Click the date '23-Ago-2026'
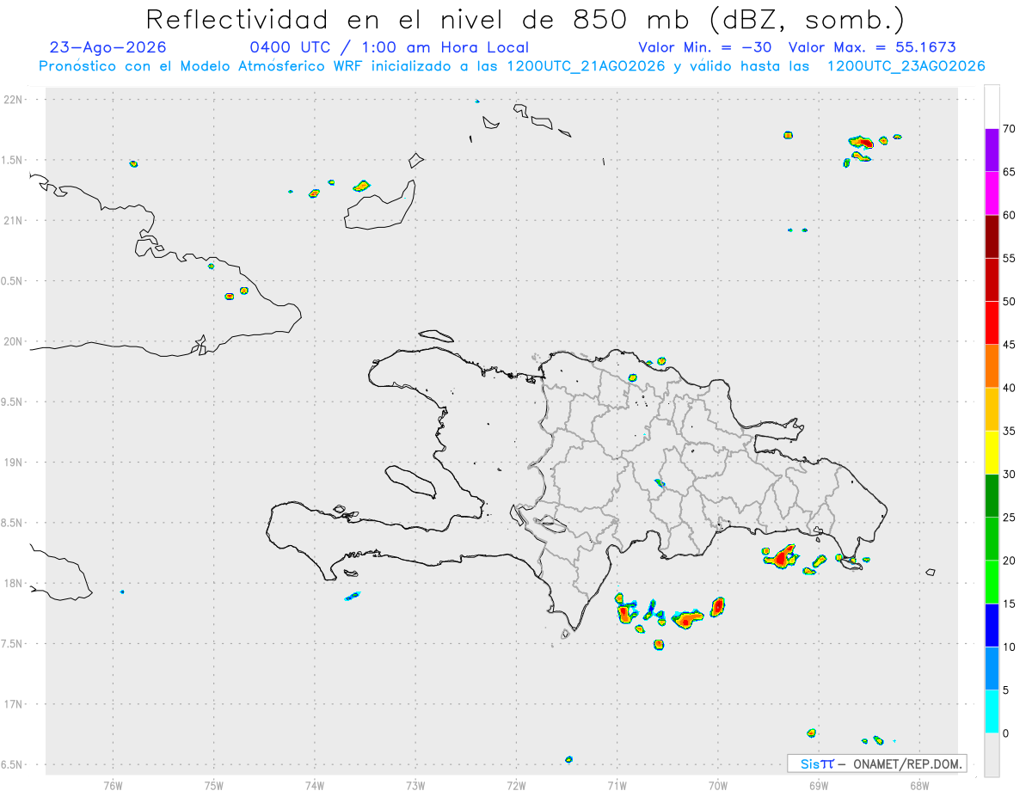This screenshot has width=1032, height=797. click(108, 47)
